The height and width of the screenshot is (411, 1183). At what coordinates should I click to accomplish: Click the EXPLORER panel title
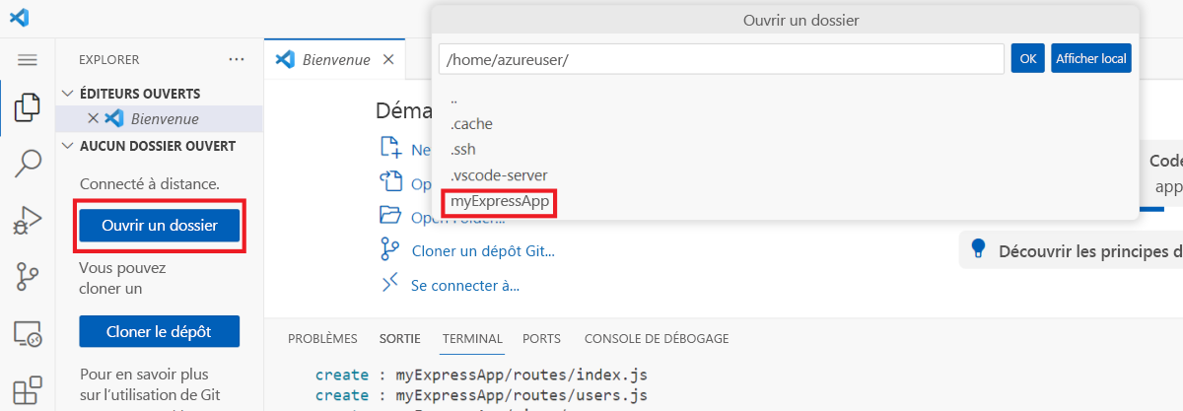(108, 60)
